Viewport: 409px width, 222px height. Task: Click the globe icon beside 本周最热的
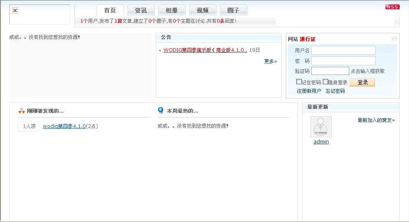(x=161, y=110)
